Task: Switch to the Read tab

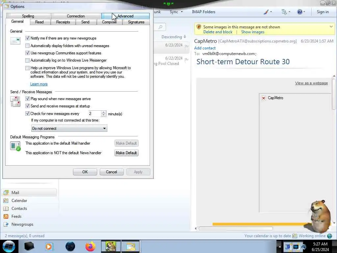Action: (x=39, y=22)
